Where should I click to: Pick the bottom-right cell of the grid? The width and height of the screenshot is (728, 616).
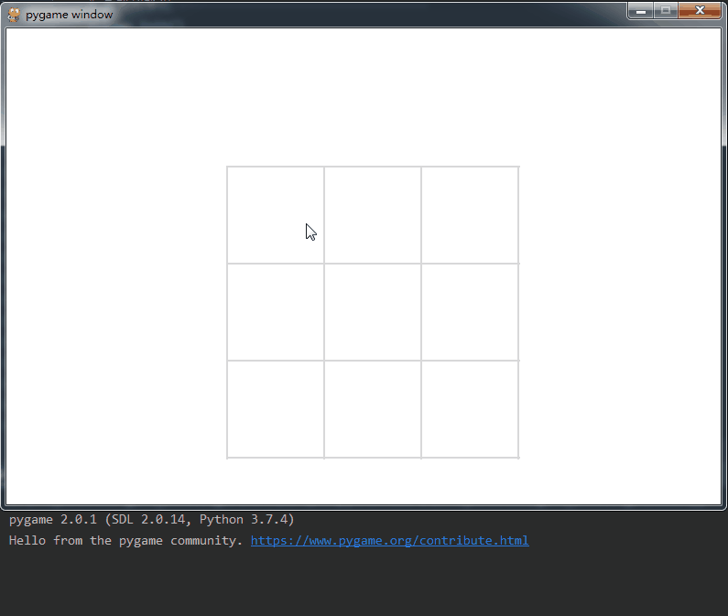tap(470, 409)
